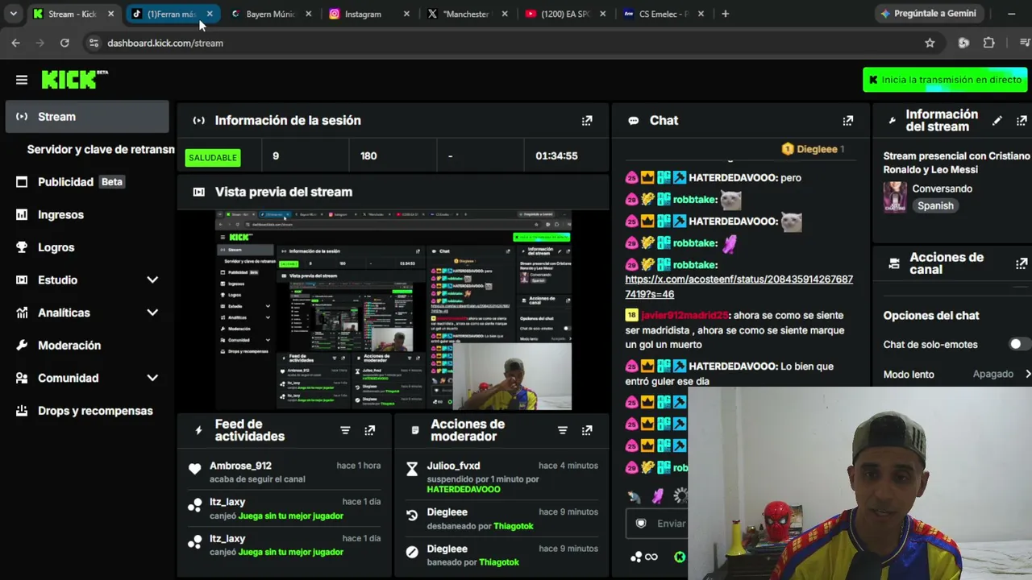
Task: Expand the Comunidad sidebar section
Action: click(152, 378)
